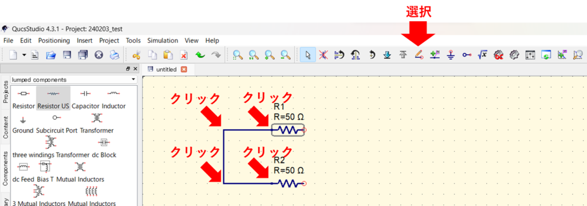The height and width of the screenshot is (206, 587).
Task: Insert a ground symbol from toolbar
Action: pos(451,55)
